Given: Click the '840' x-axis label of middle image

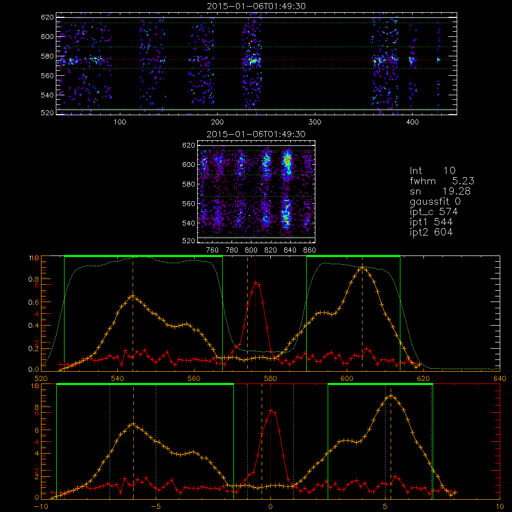Looking at the screenshot, I should (290, 250).
